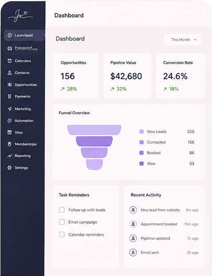The height and width of the screenshot is (276, 212).
Task: Click the Marketing paper plane icon
Action: [x=9, y=109]
